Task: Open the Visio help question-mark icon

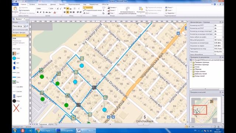Action: point(215,4)
